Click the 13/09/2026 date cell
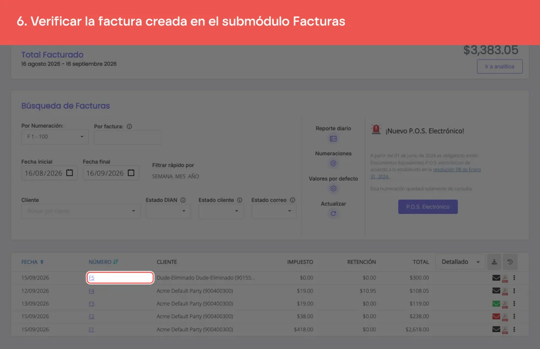 (x=35, y=303)
